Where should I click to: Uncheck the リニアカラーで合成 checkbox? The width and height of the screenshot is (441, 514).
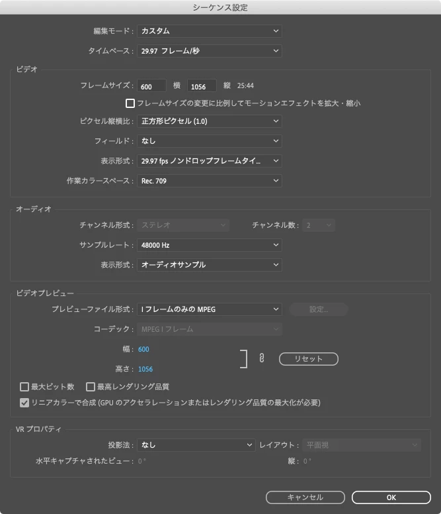[24, 403]
